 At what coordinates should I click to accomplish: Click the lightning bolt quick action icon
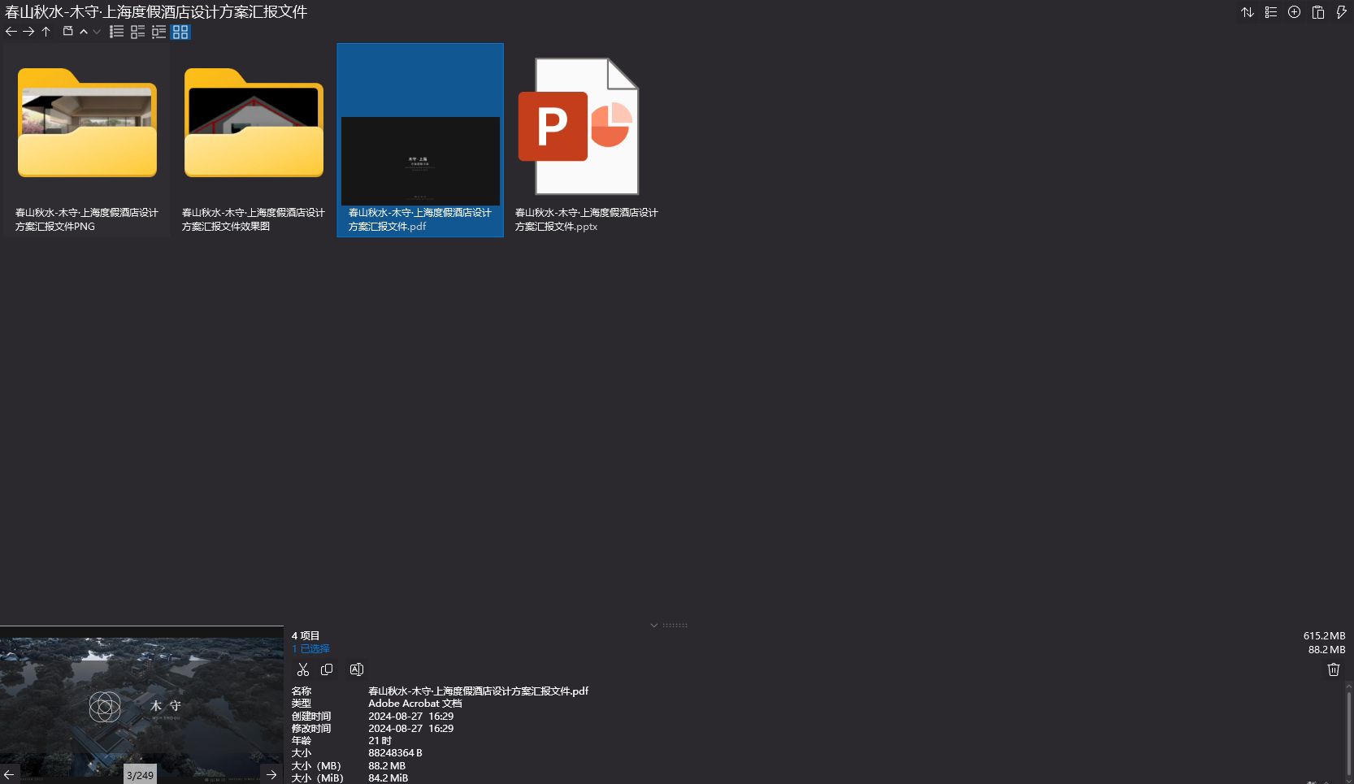(1341, 12)
